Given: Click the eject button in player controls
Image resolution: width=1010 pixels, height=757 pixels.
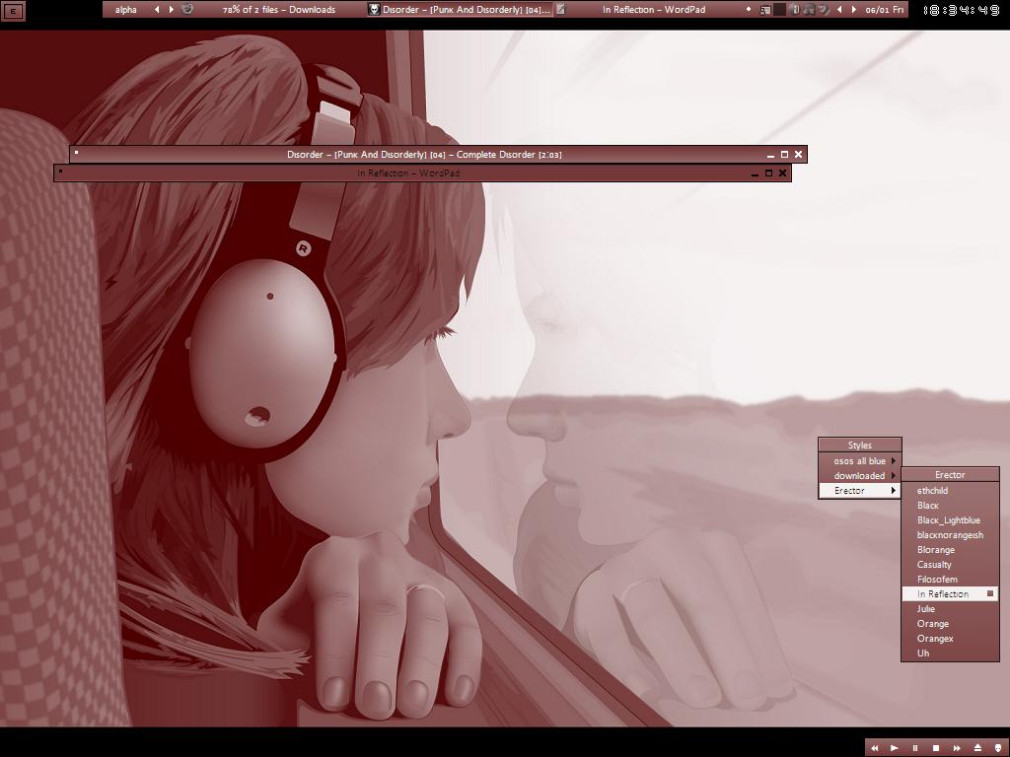Looking at the screenshot, I should [x=977, y=748].
